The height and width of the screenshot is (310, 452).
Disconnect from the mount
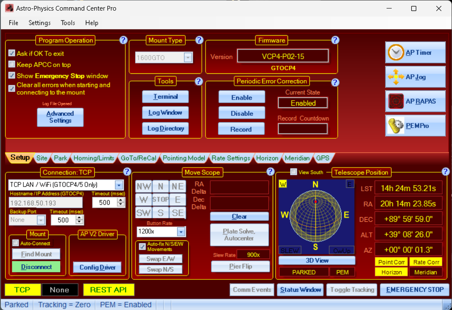pos(37,267)
